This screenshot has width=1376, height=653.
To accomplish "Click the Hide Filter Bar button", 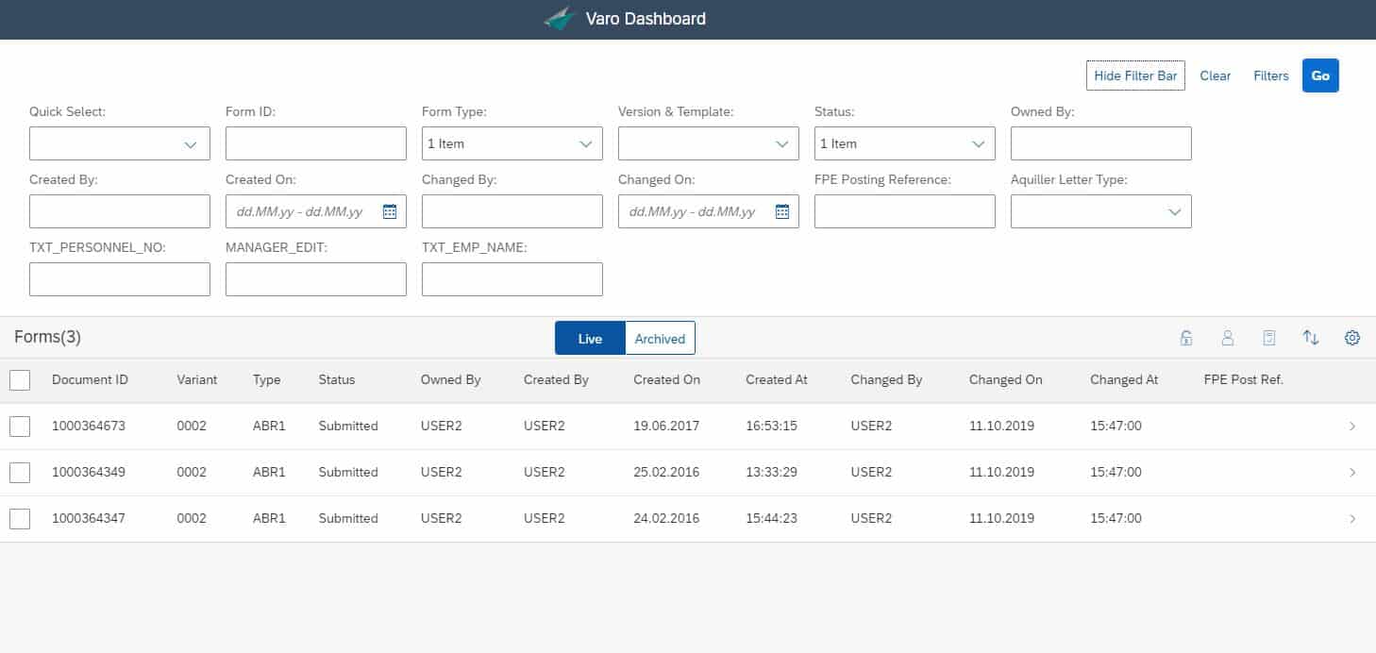I will coord(1135,75).
